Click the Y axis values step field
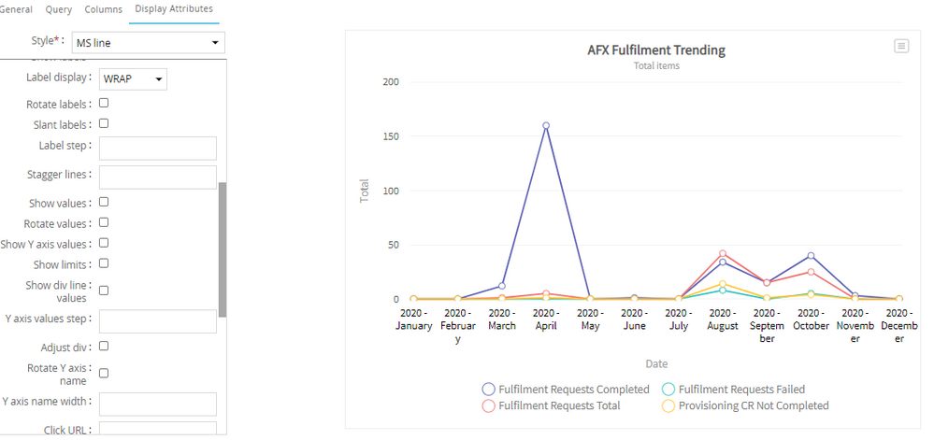The height and width of the screenshot is (440, 934). (x=157, y=321)
